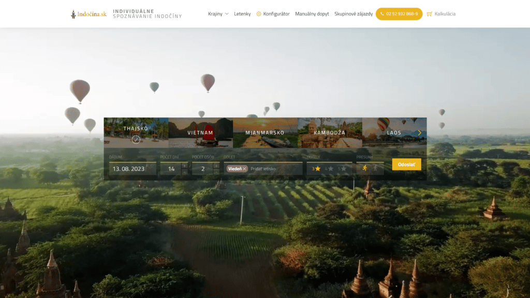Open the Dátum date field
The width and height of the screenshot is (530, 298).
[x=132, y=169]
